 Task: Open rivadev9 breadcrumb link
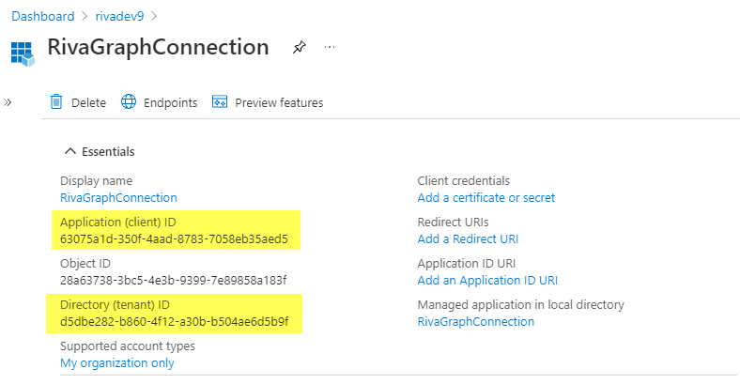coord(119,15)
